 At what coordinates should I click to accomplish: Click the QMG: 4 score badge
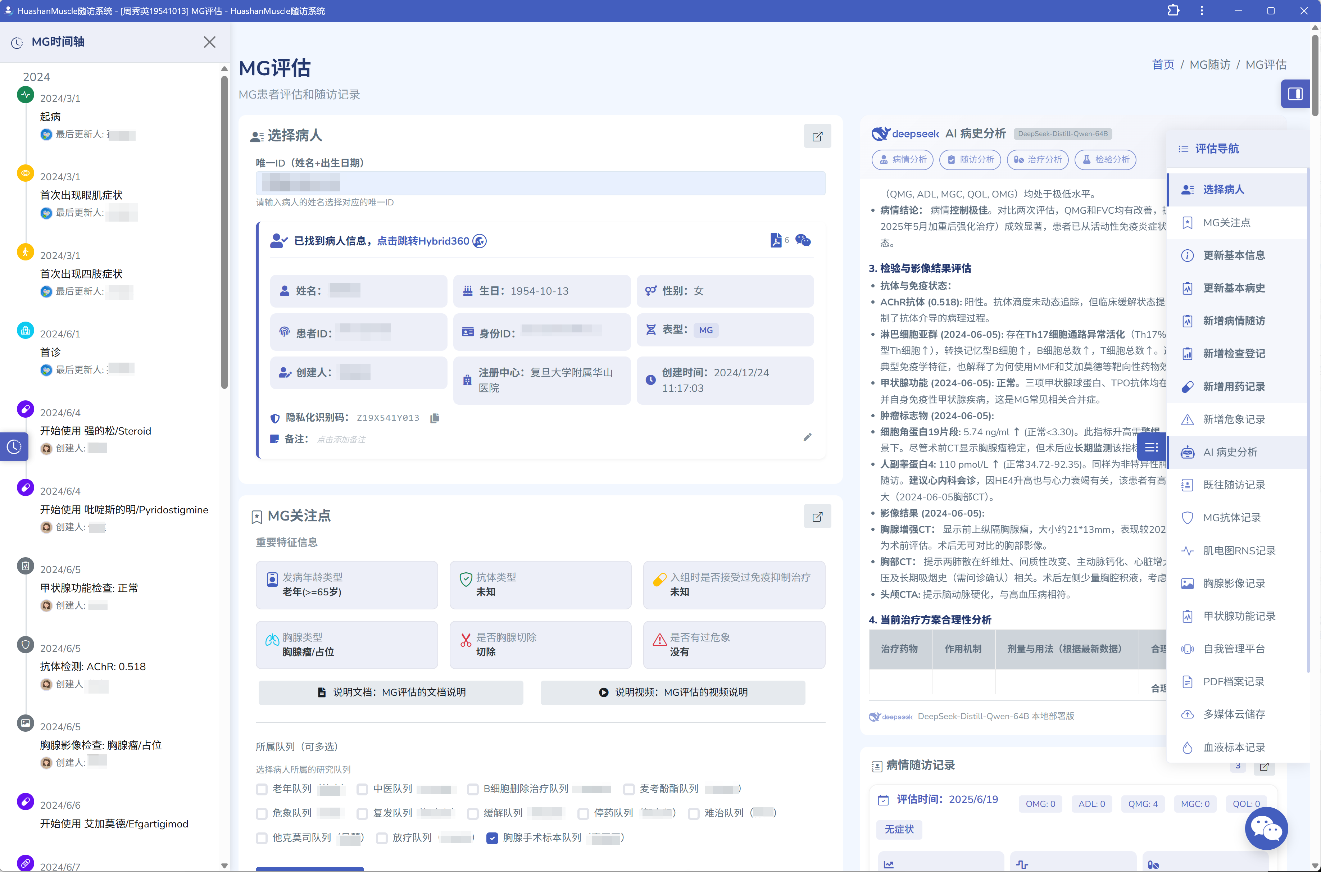[1143, 804]
